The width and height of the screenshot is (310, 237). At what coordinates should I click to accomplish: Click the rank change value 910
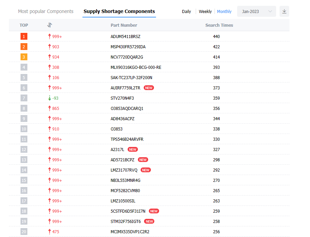pyautogui.click(x=56, y=129)
